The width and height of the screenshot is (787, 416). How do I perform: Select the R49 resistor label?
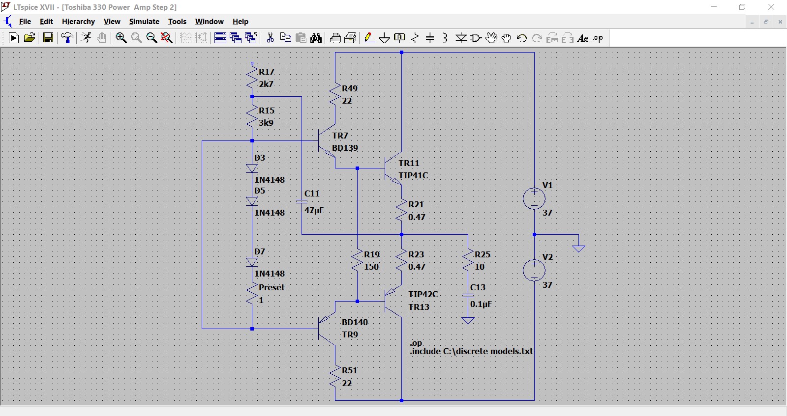(x=350, y=88)
